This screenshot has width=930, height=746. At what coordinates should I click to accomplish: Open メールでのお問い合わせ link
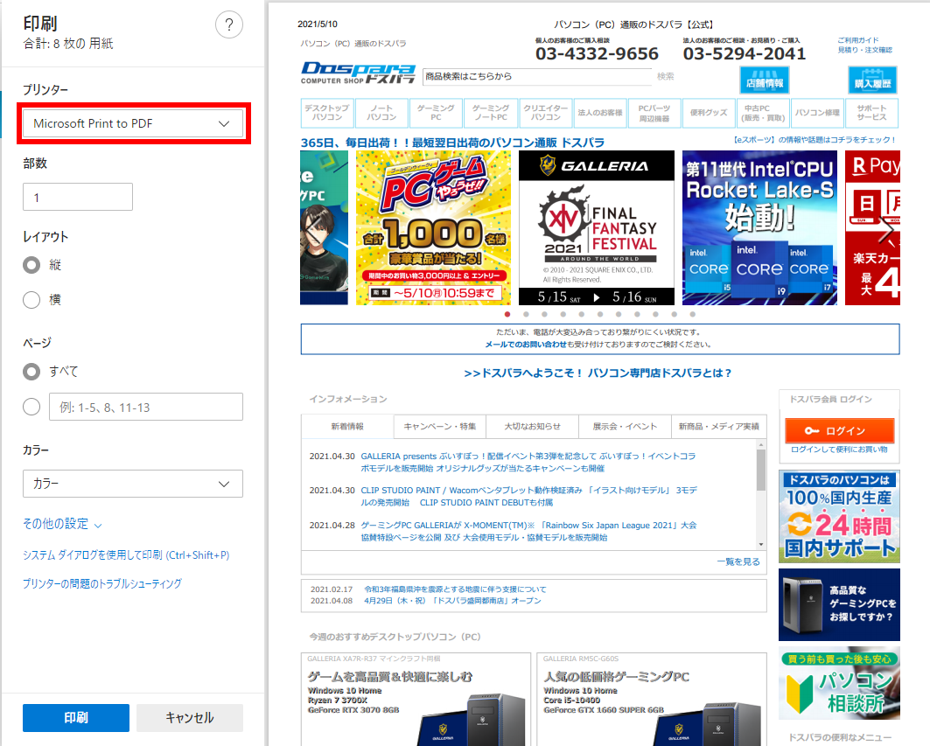(526, 345)
